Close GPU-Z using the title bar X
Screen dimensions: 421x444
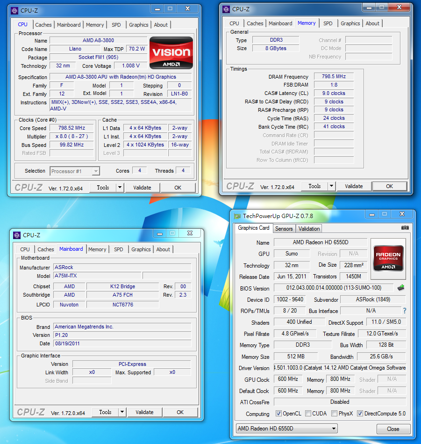coord(402,214)
